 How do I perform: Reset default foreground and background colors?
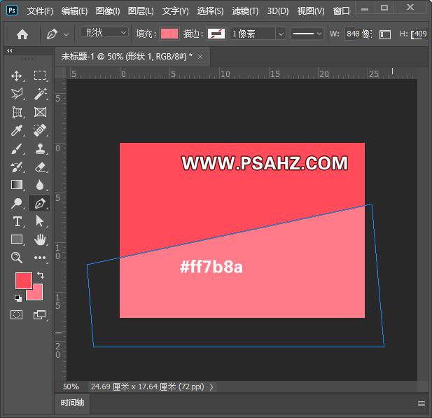[x=18, y=298]
